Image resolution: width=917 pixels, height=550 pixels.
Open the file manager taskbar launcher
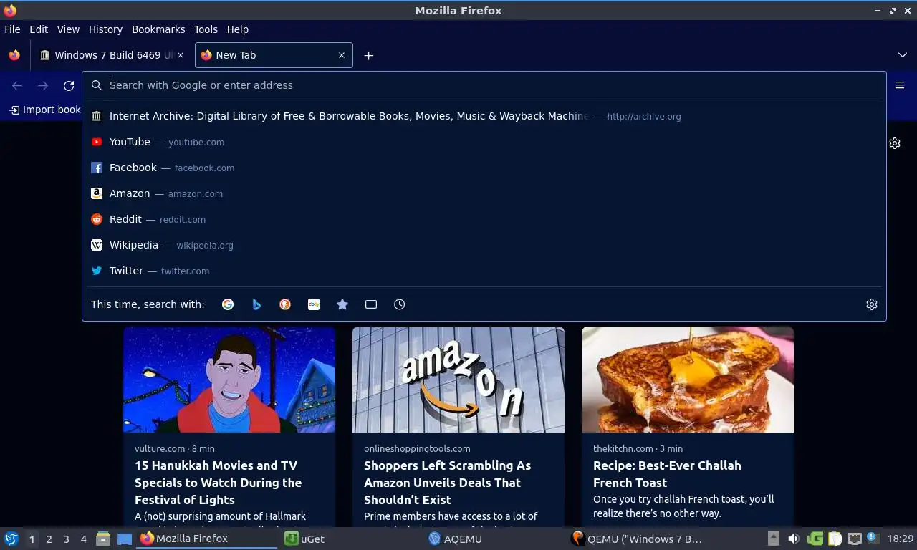pos(103,539)
